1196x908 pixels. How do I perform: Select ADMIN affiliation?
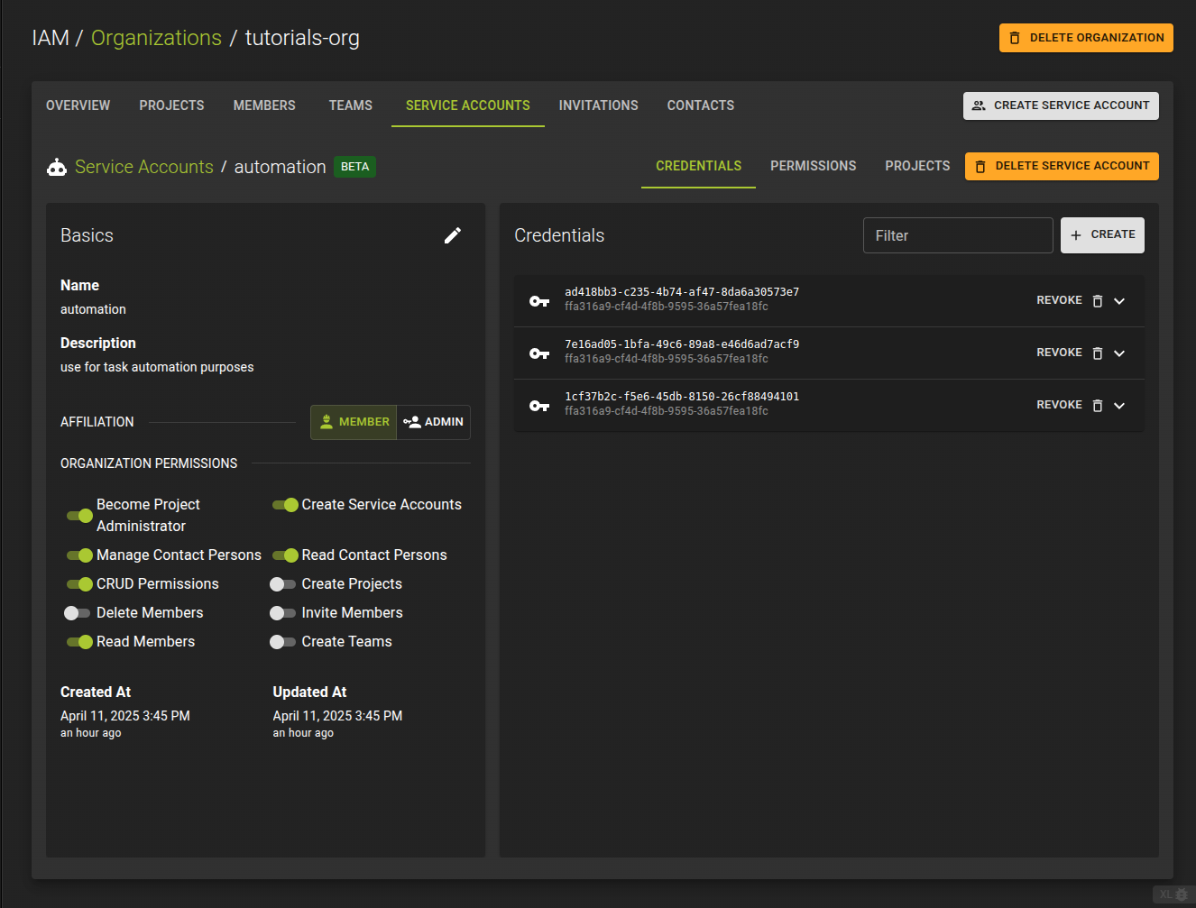(433, 422)
